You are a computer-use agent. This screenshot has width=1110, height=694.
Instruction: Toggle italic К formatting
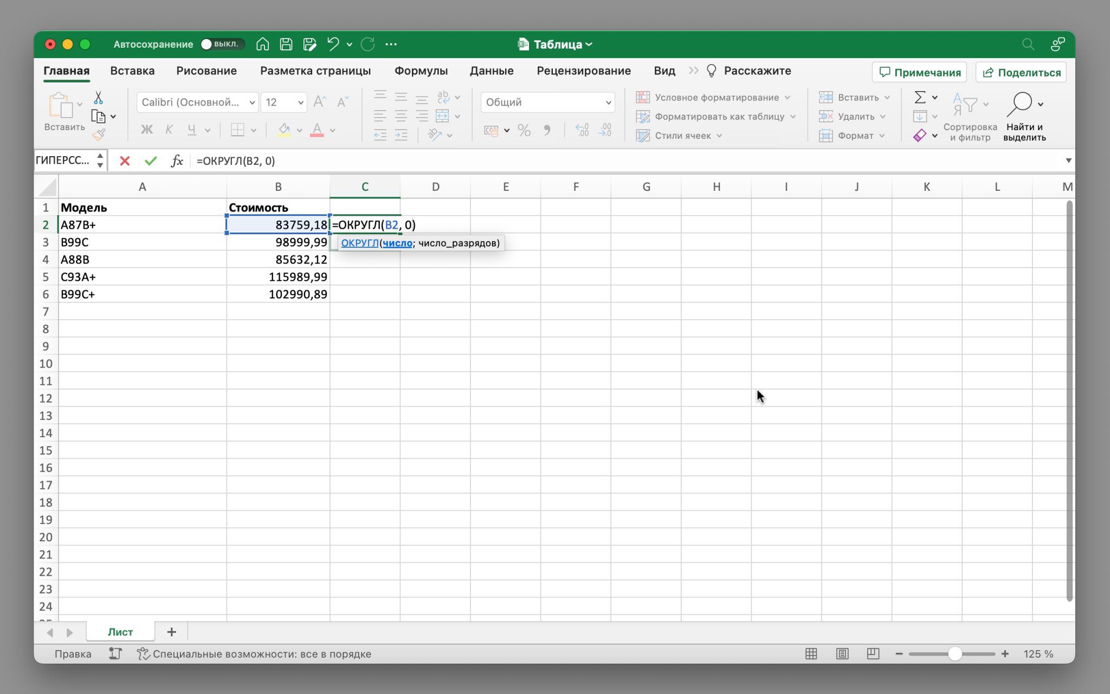click(169, 130)
